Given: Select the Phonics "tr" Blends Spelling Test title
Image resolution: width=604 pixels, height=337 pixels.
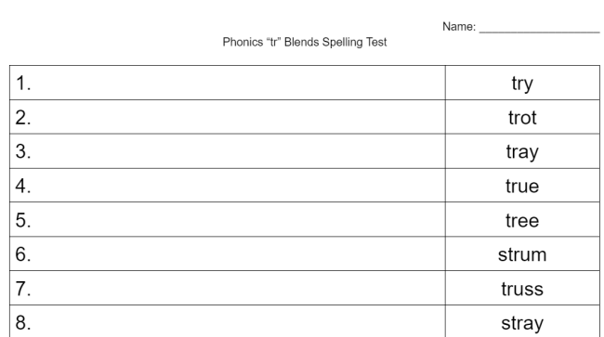Looking at the screenshot, I should tap(305, 42).
